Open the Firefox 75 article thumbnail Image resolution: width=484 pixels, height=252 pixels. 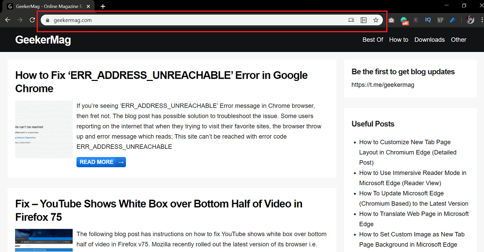pyautogui.click(x=44, y=240)
